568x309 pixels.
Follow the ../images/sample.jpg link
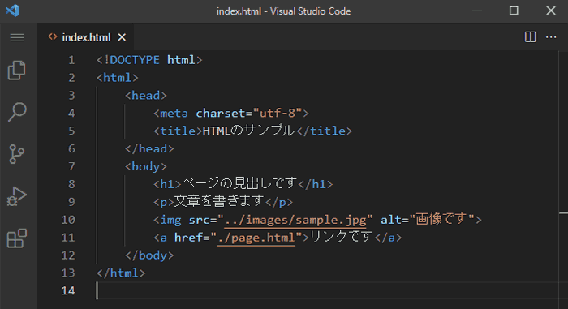coord(295,220)
